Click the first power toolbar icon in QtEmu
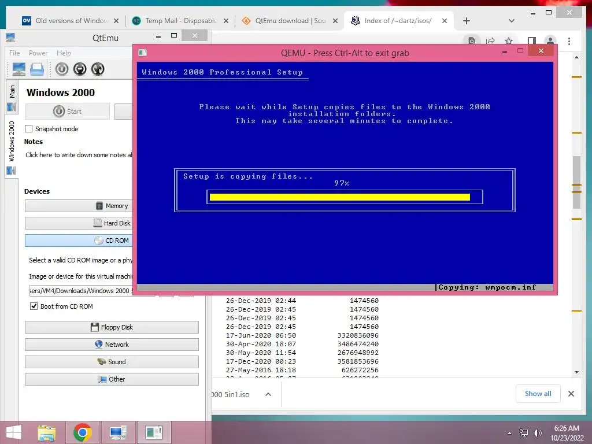Viewport: 592px width, 444px height. [62, 69]
